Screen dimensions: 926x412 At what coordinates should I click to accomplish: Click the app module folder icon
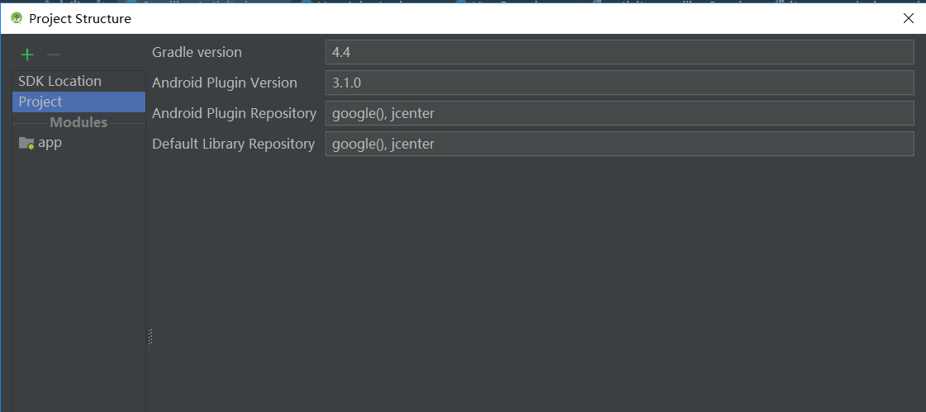coord(26,143)
